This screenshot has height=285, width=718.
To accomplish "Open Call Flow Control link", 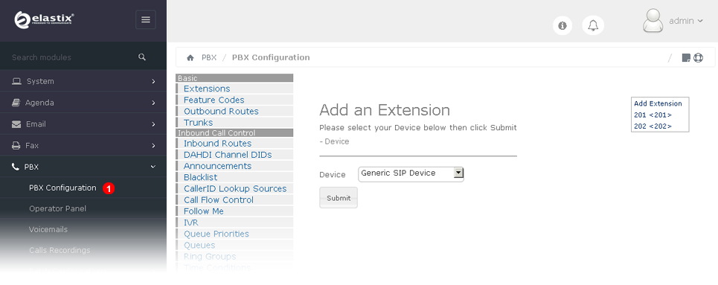I will coord(219,199).
